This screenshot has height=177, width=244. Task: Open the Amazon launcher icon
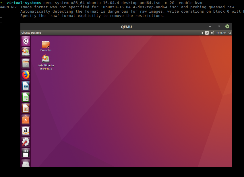[26, 131]
